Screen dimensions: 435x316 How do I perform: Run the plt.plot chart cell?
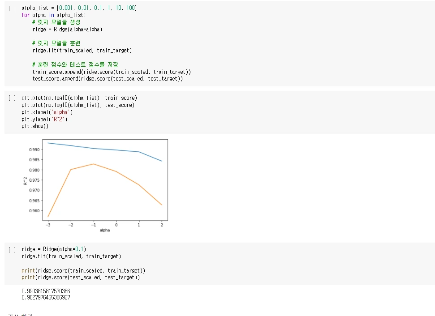click(12, 98)
